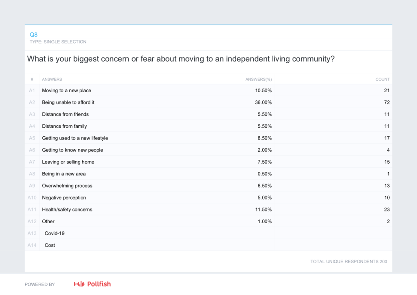Viewport: 417px width, 295px height.
Task: Select 'Getting used to a new lifestyle'
Action: (75, 138)
